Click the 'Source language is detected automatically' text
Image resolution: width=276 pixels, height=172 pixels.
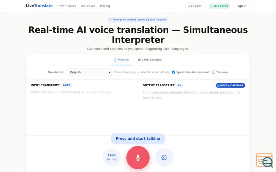pos(142,72)
